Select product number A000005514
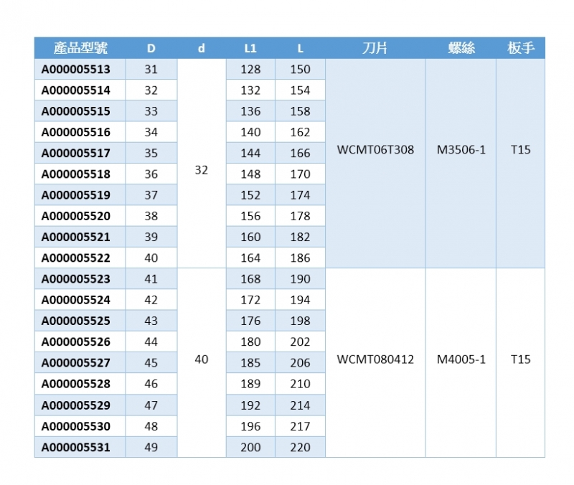The image size is (574, 485). click(76, 90)
